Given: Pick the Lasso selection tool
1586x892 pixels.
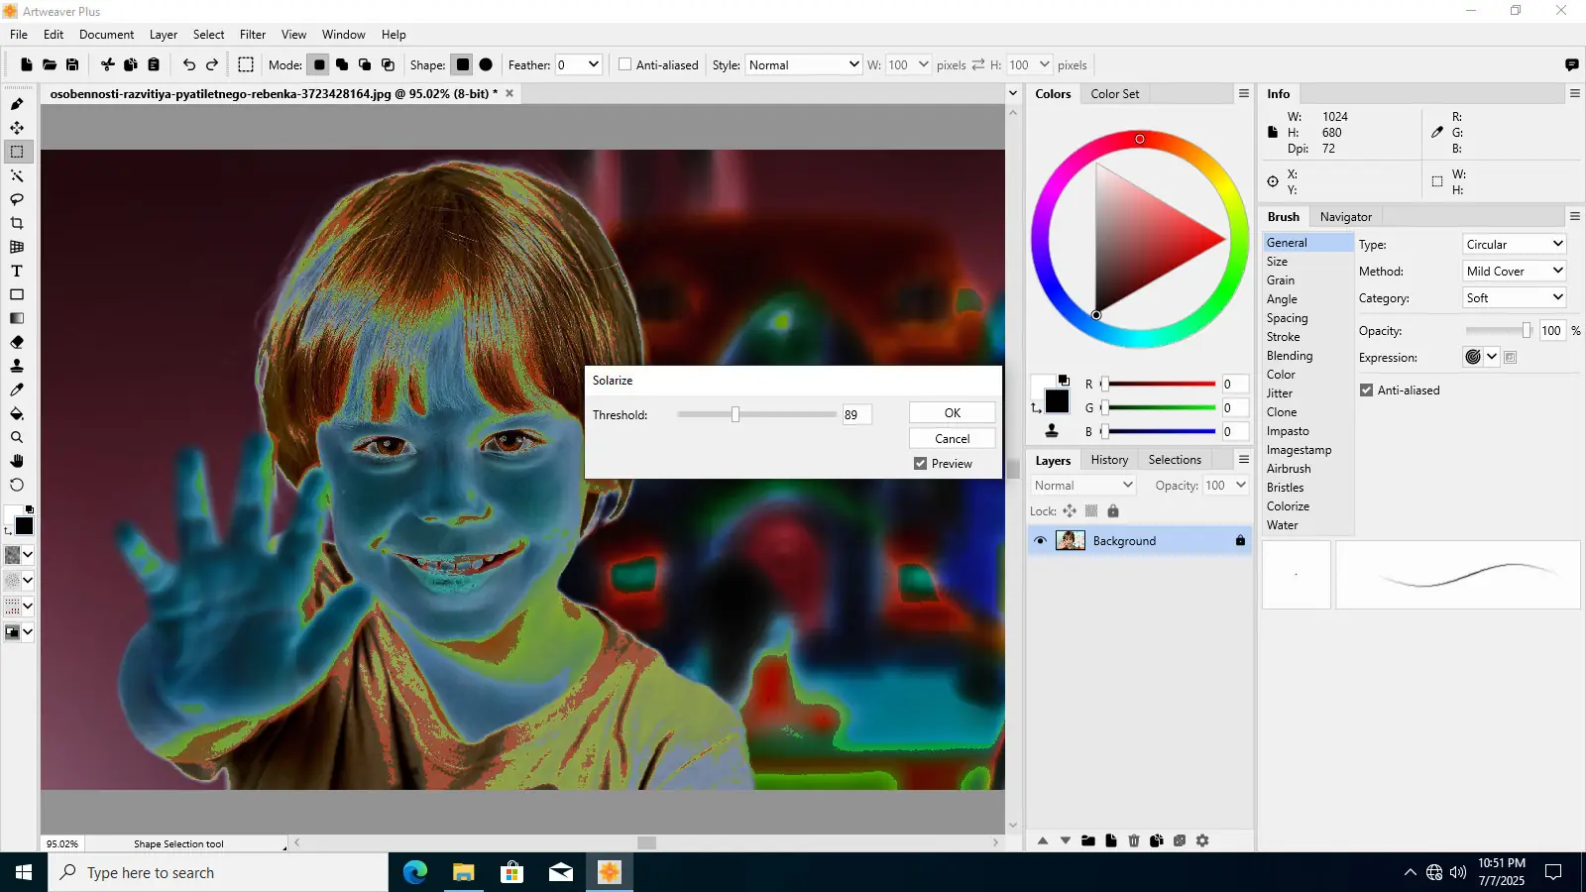Looking at the screenshot, I should coord(17,199).
